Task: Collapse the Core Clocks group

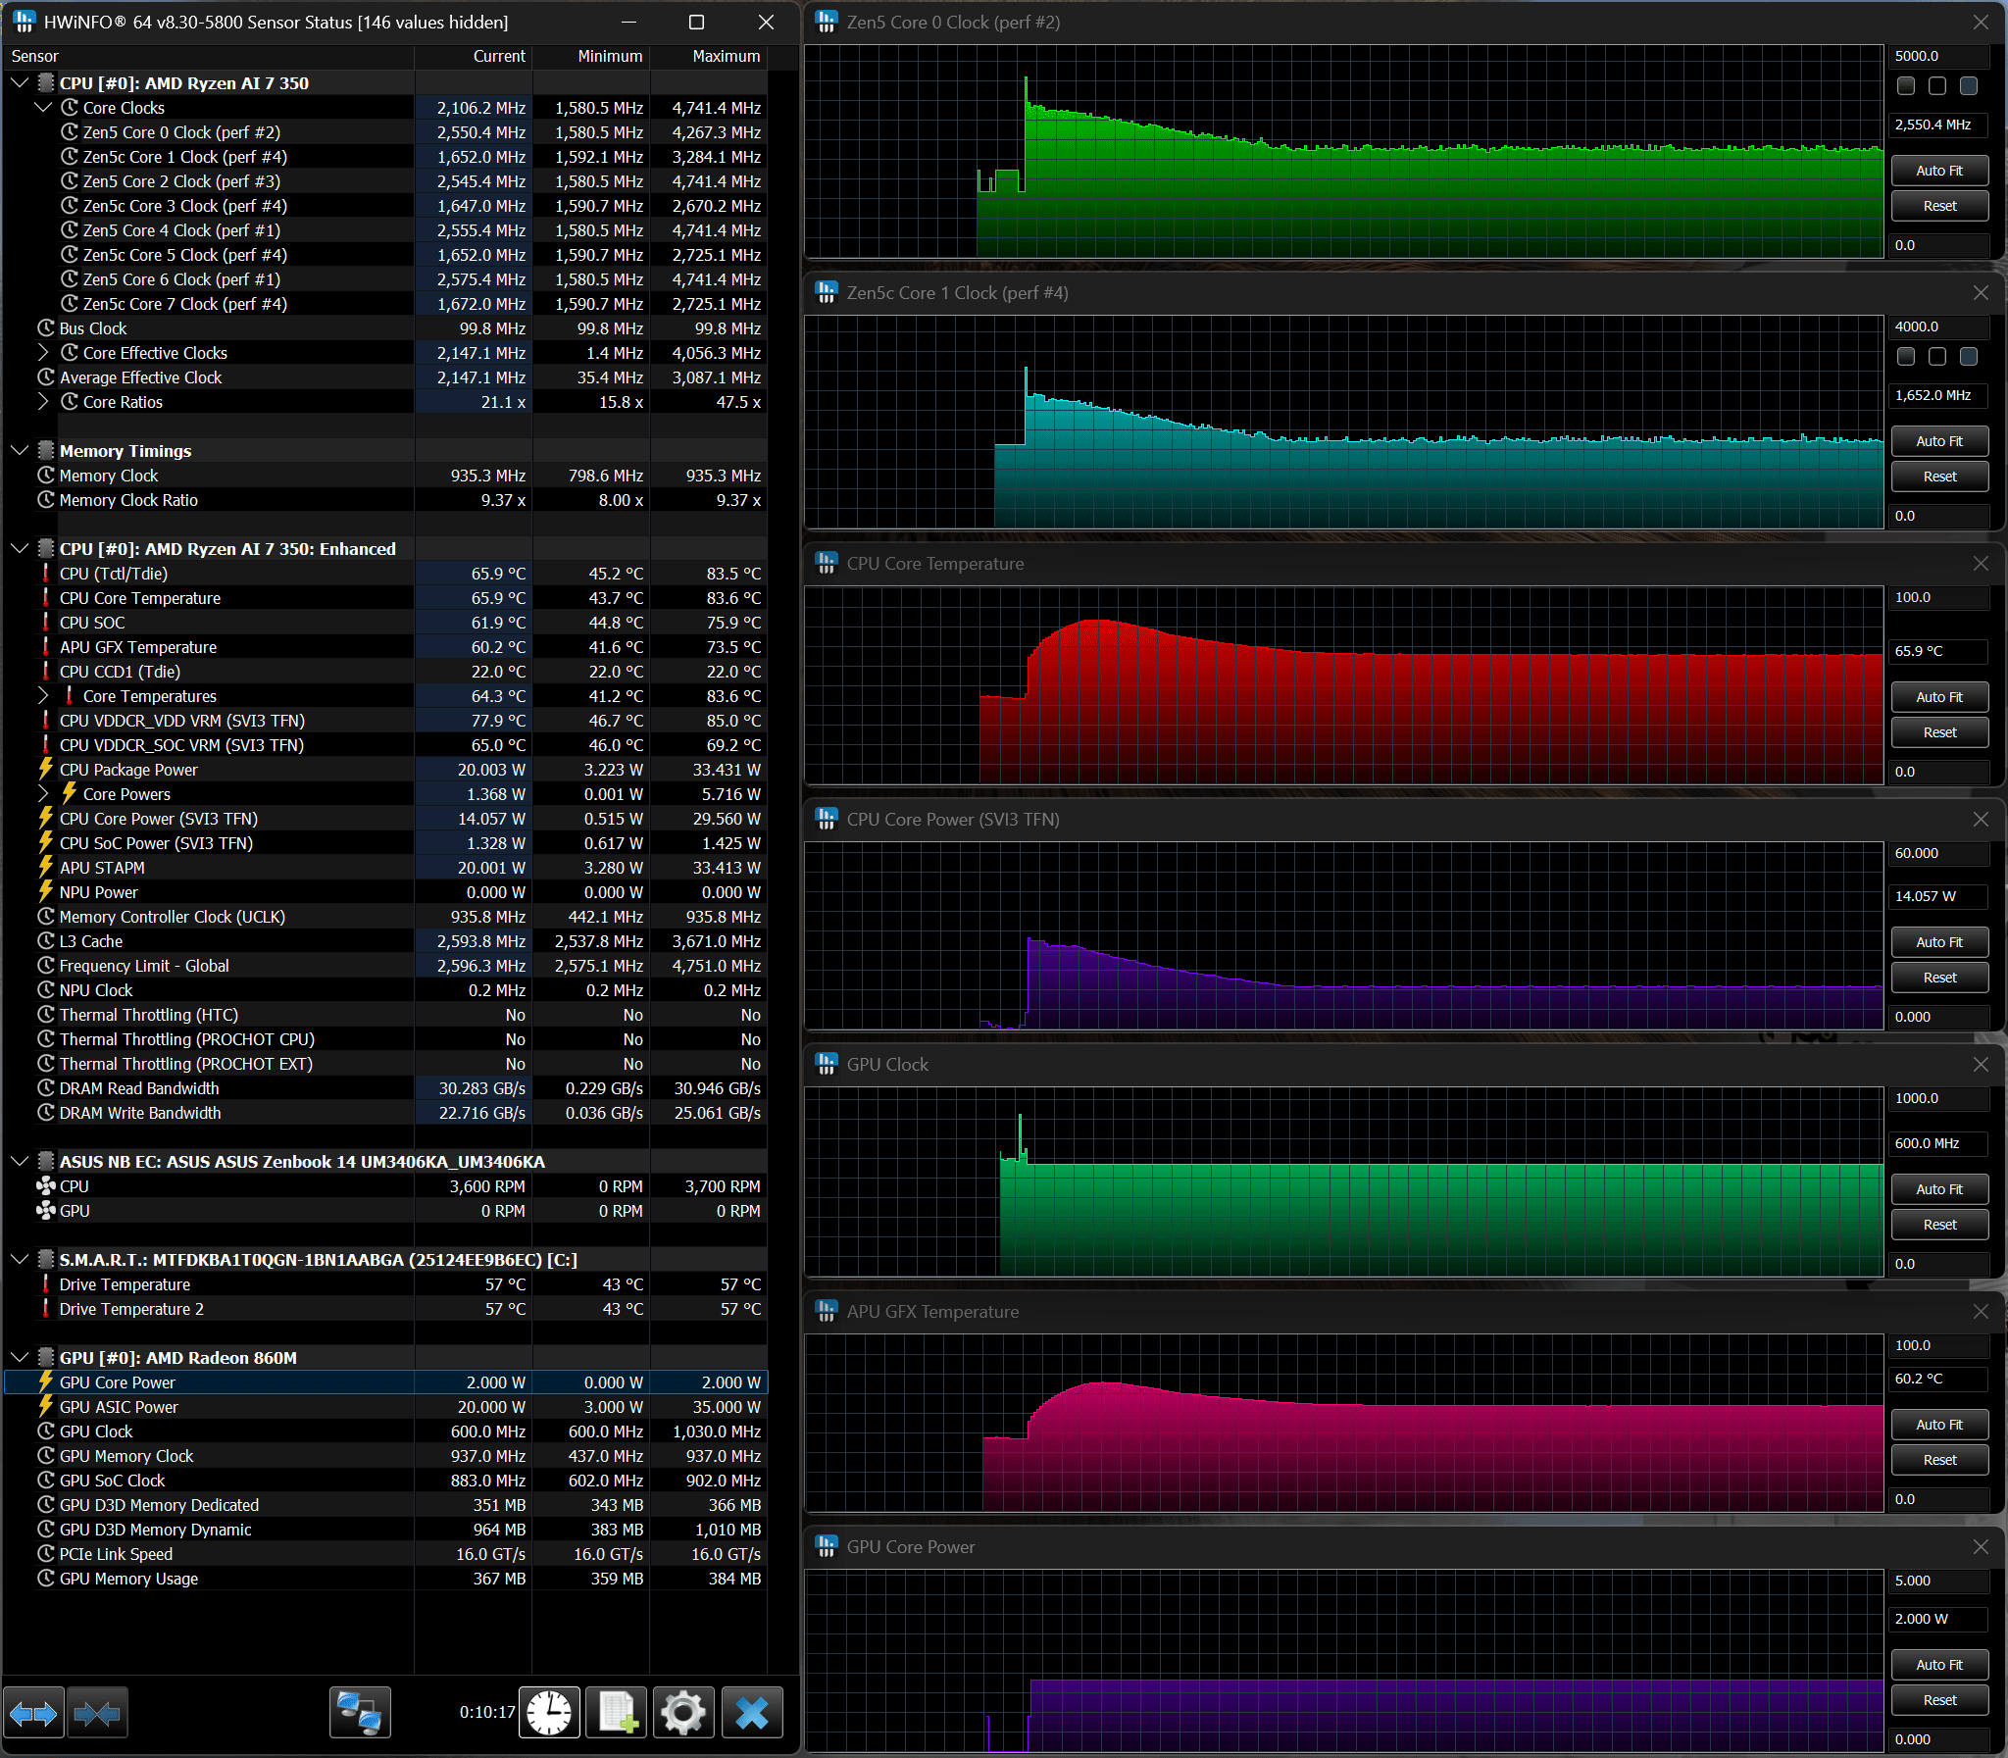Action: coord(43,108)
